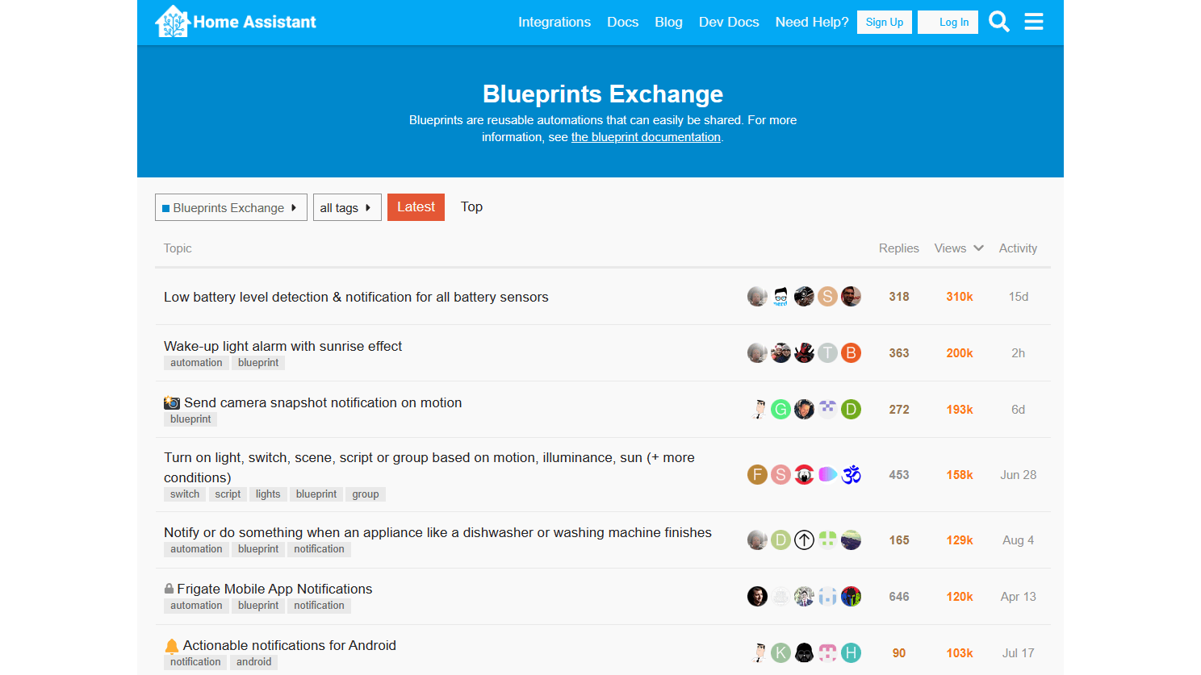Click the green K avatar in Actionable notifications row

click(x=780, y=653)
